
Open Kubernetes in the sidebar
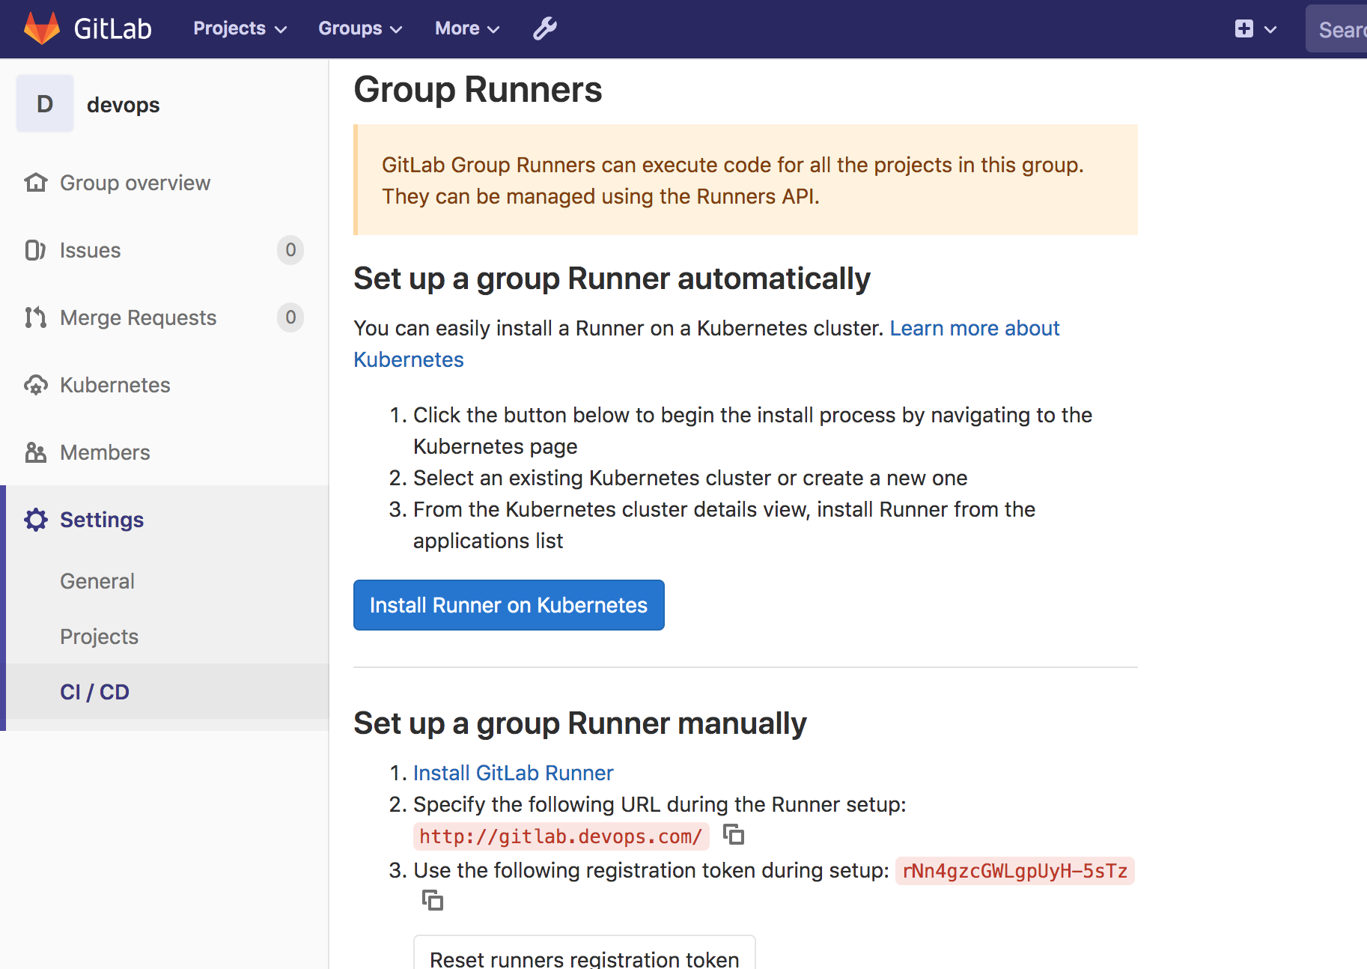pos(115,385)
